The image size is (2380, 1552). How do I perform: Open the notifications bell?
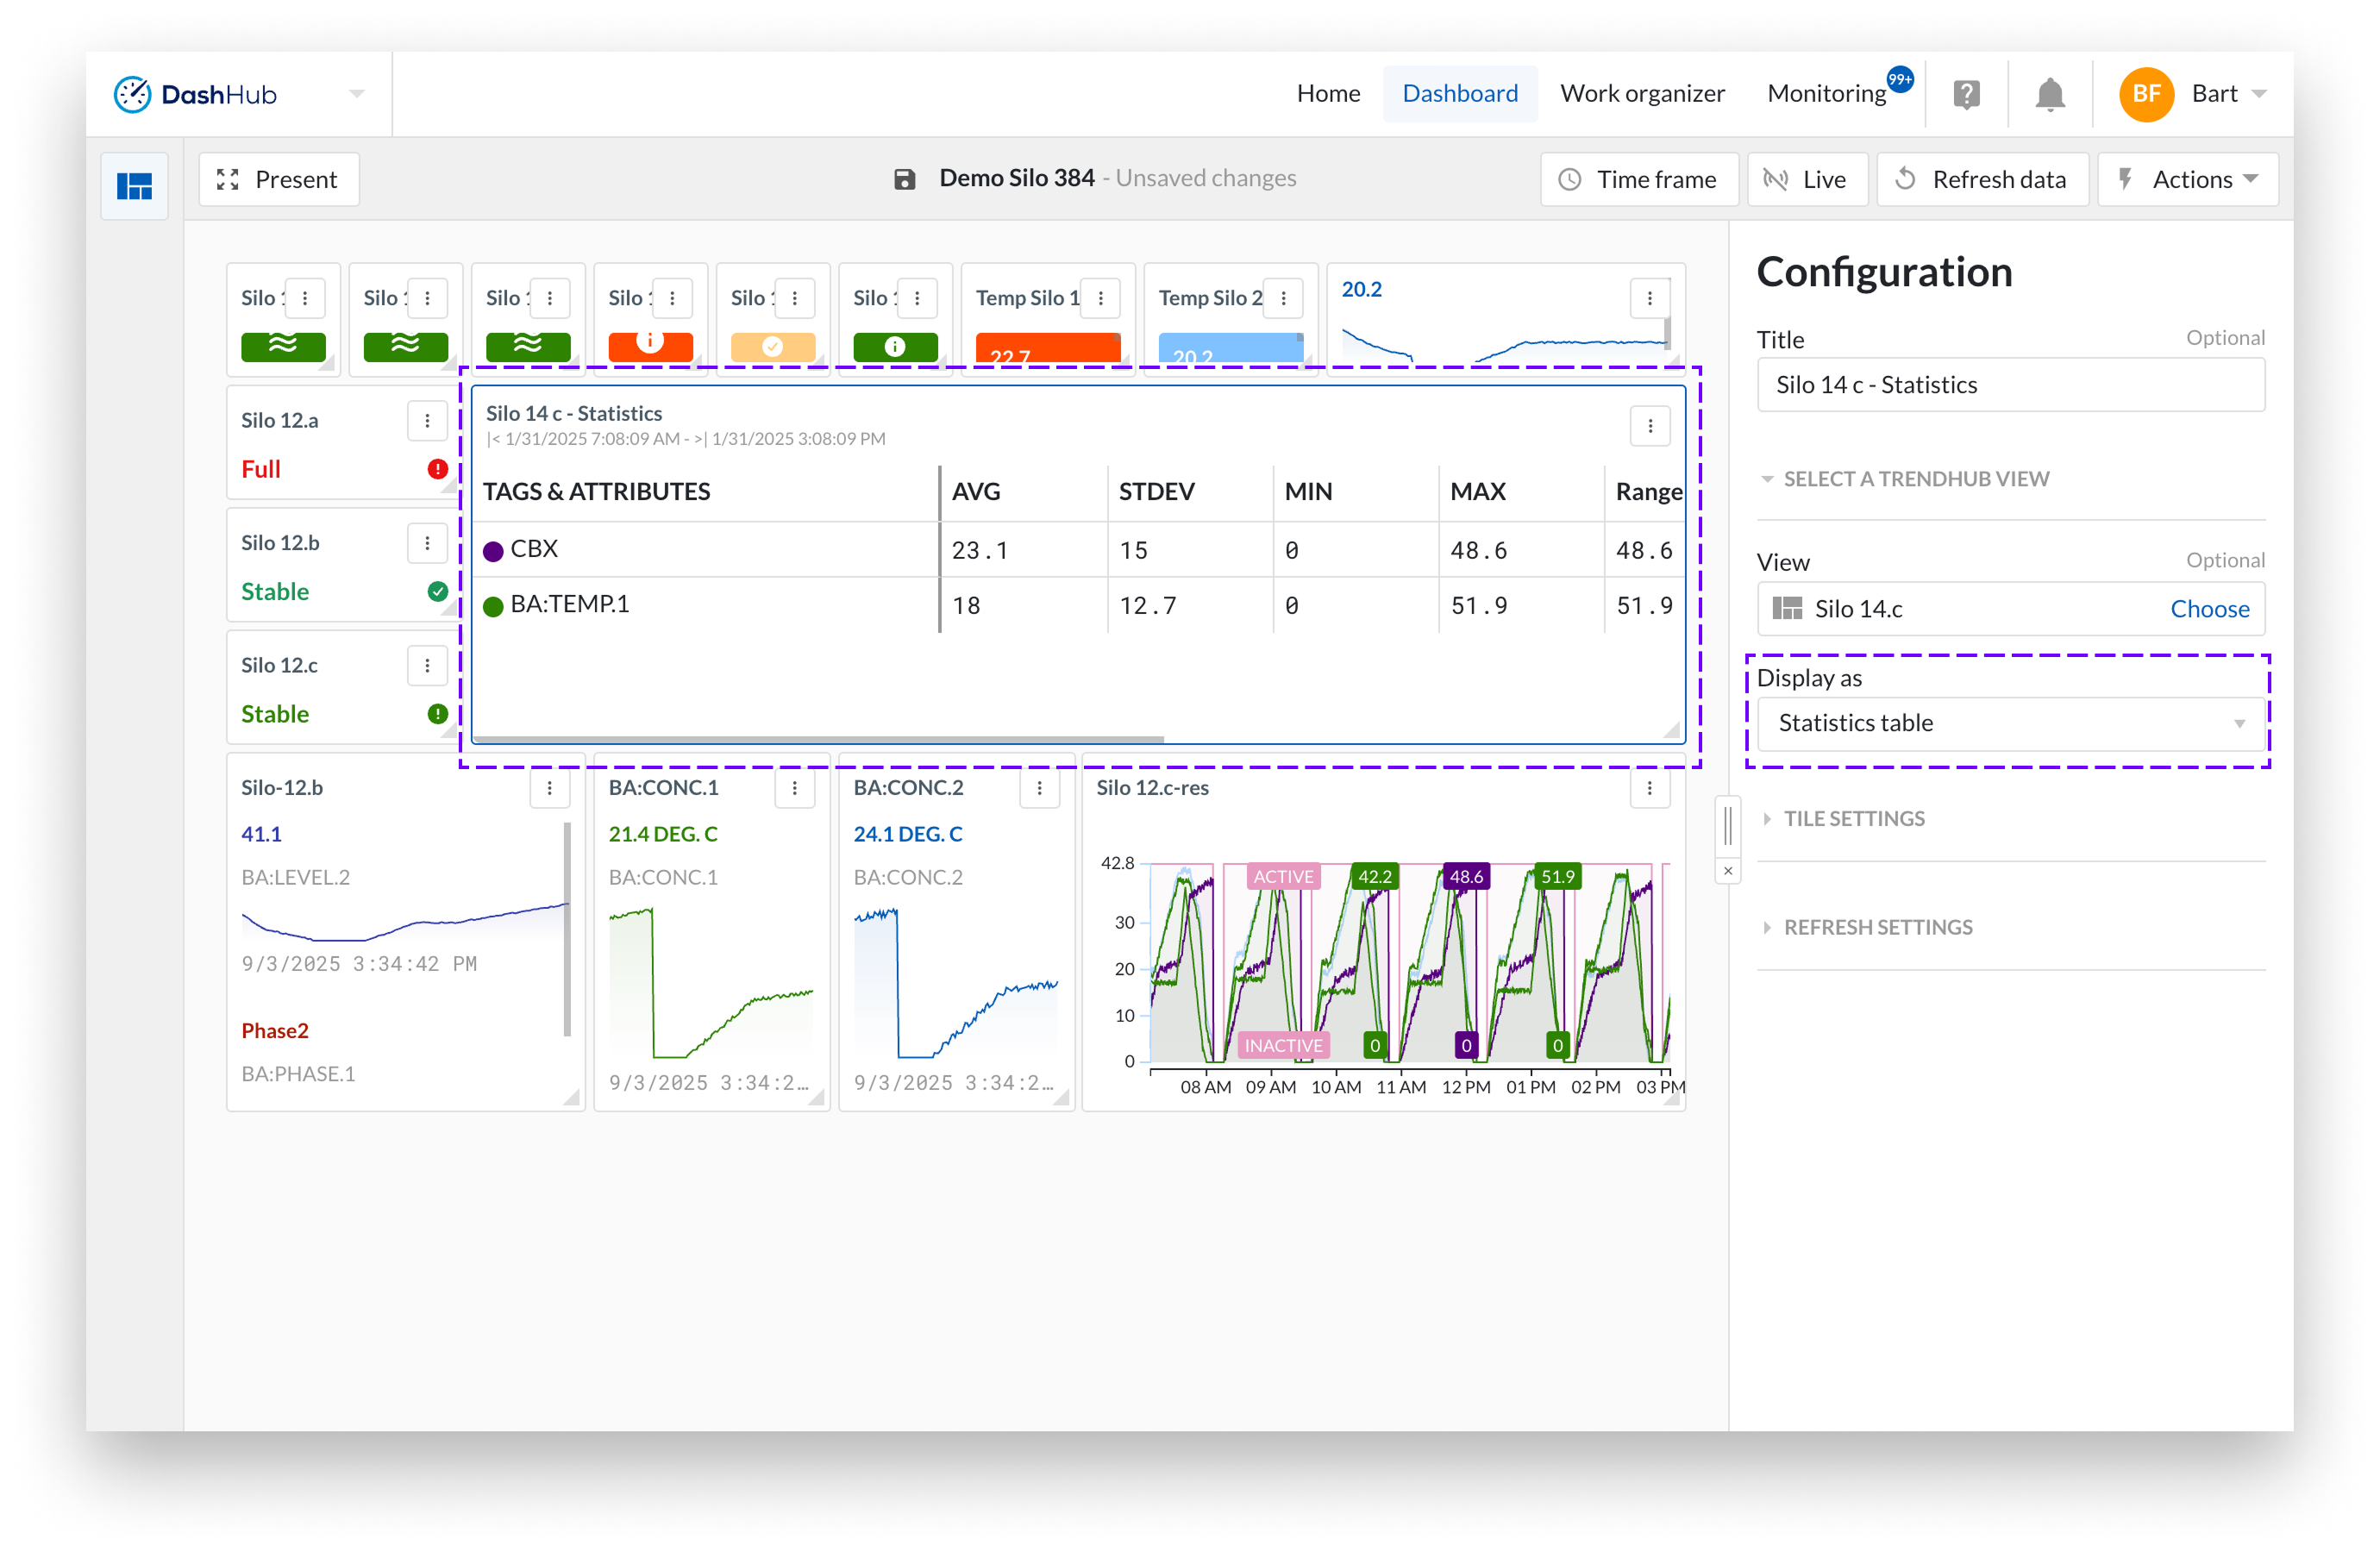(x=2050, y=94)
